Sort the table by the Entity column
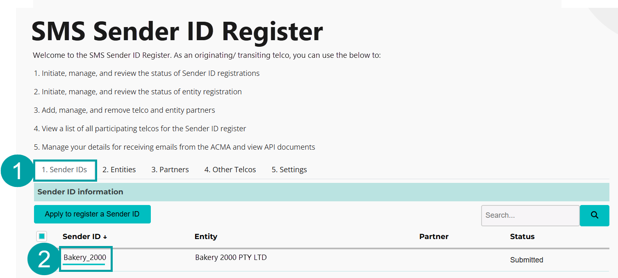 point(206,236)
